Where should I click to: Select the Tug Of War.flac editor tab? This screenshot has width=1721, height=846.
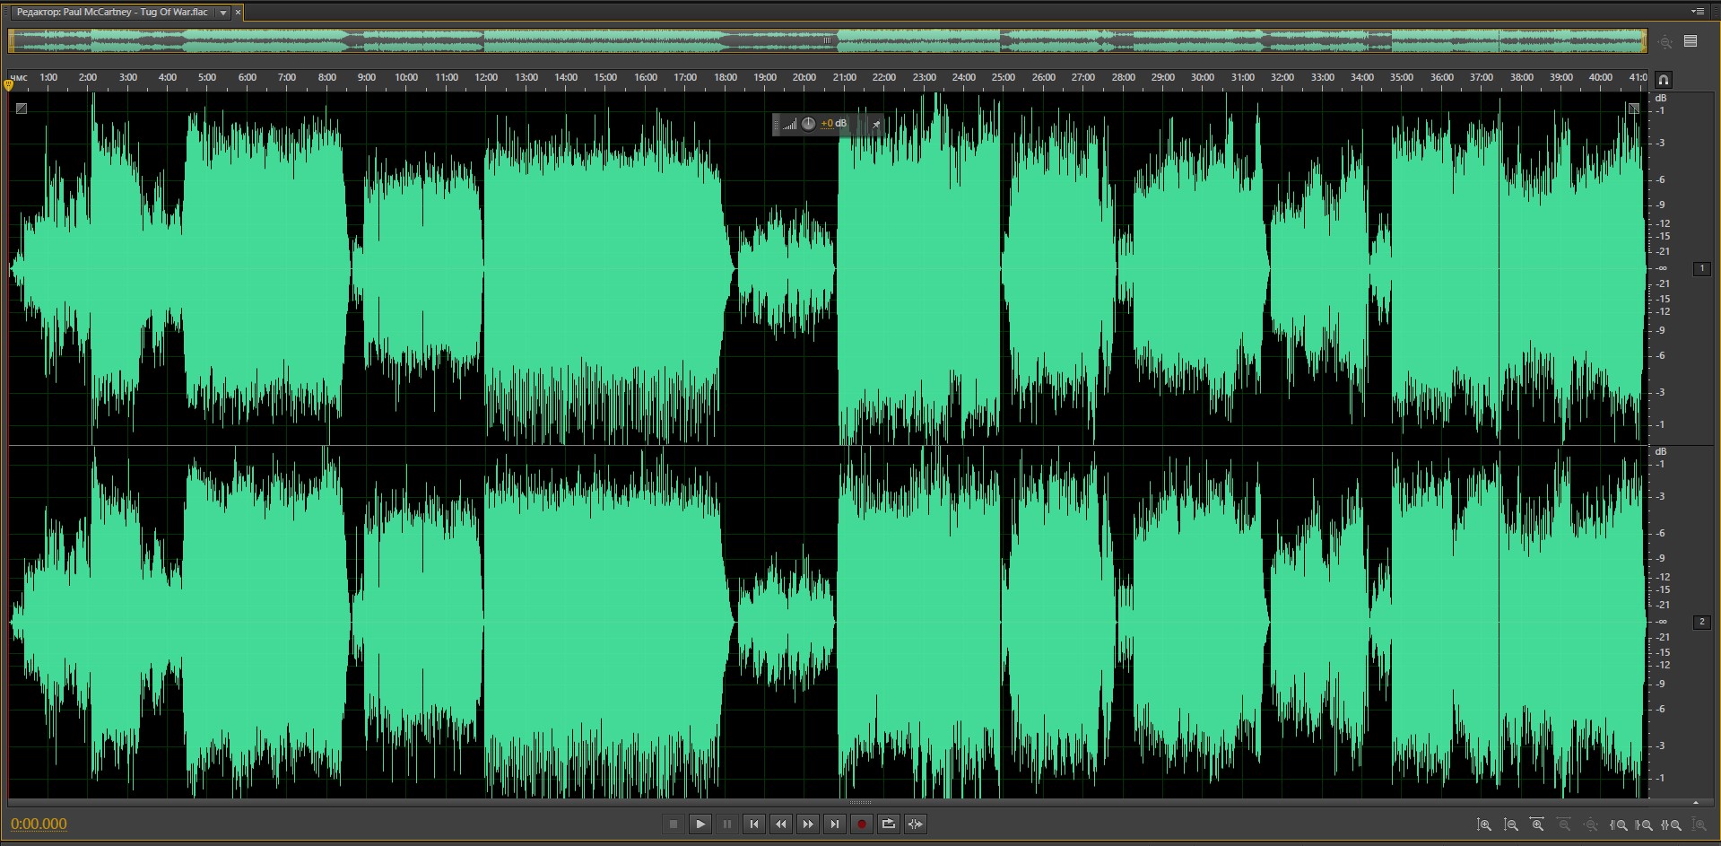[112, 13]
